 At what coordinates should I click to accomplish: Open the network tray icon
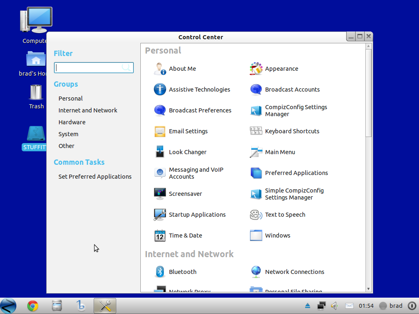(x=322, y=306)
